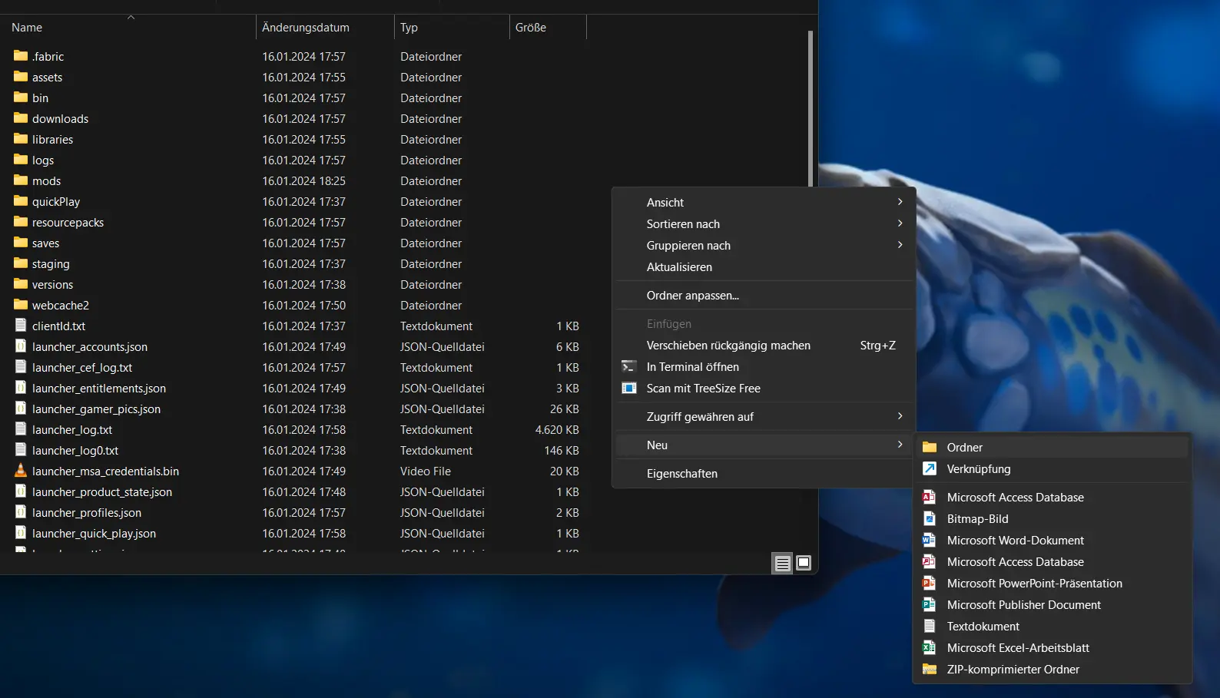
Task: Expand the Sortieren nach submenu arrow
Action: pos(900,223)
